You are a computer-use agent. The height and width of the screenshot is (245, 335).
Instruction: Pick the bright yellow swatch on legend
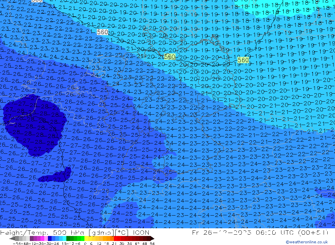86,238
